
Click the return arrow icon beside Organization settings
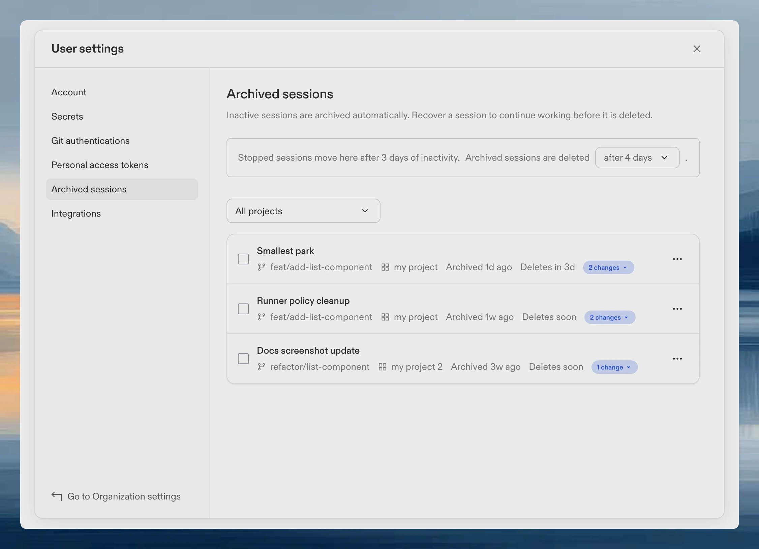coord(57,496)
